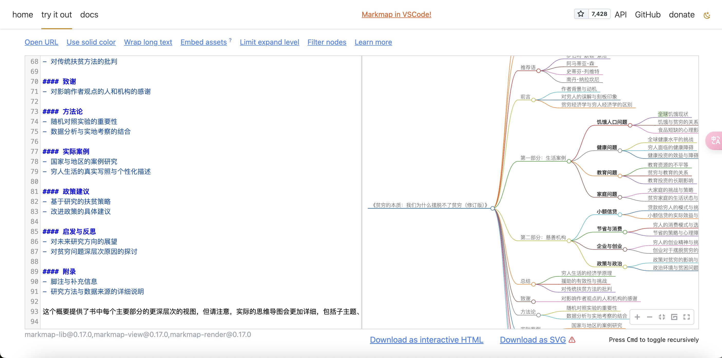The height and width of the screenshot is (358, 722).
Task: Collapse the 饥饿人口问题 node circle
Action: pyautogui.click(x=630, y=125)
